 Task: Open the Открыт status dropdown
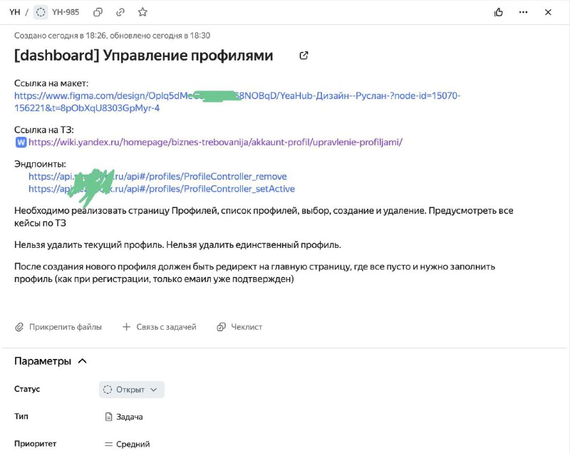132,390
